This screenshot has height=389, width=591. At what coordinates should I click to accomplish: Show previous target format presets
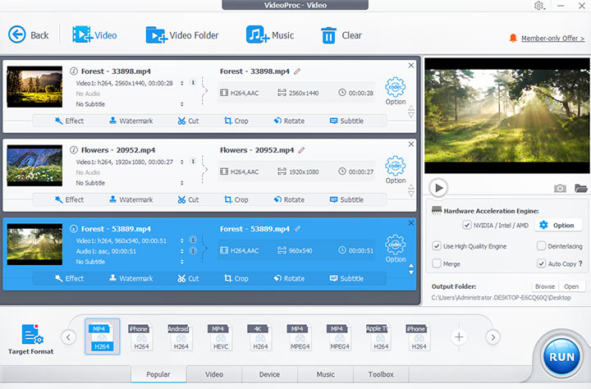tap(69, 337)
